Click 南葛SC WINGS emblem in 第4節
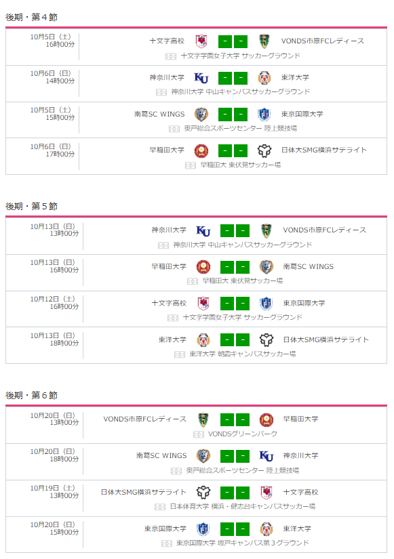 tap(201, 114)
